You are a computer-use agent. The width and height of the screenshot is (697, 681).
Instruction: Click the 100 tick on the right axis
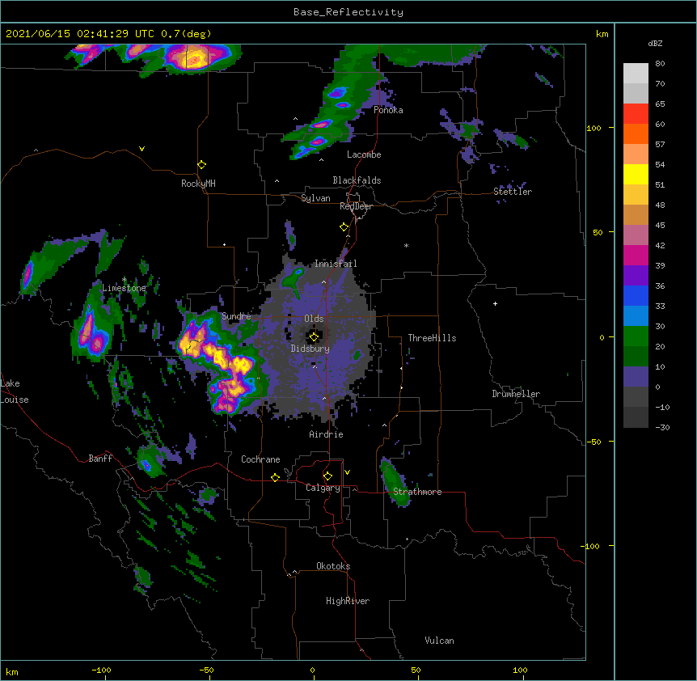click(594, 128)
